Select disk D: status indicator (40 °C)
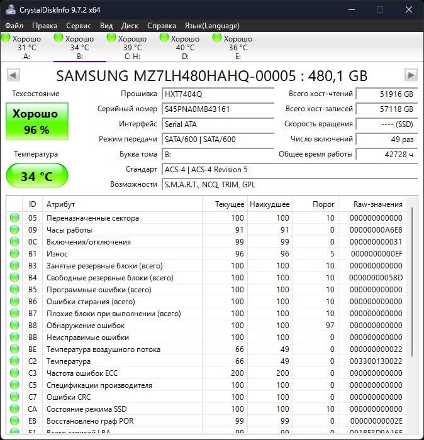 pos(185,47)
